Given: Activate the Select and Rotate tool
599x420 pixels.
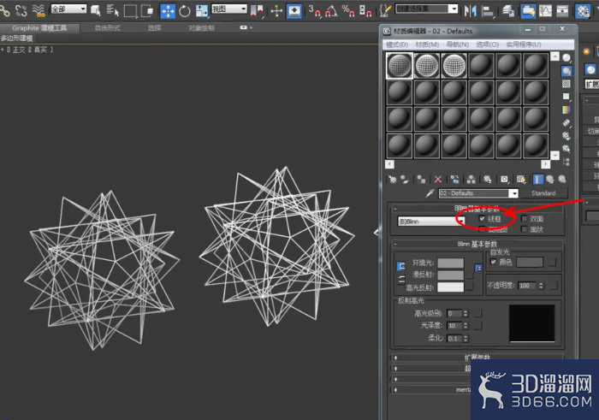Looking at the screenshot, I should click(185, 10).
